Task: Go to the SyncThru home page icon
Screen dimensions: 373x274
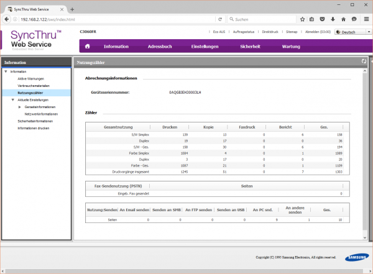Action: [88, 47]
